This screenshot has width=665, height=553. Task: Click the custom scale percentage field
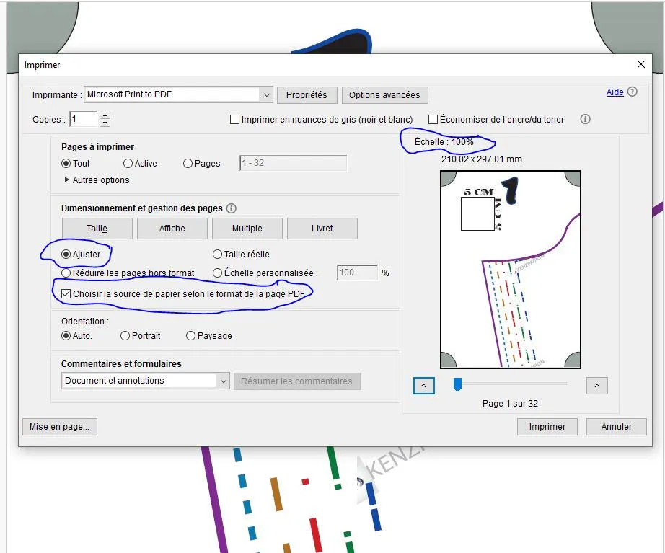pos(357,273)
